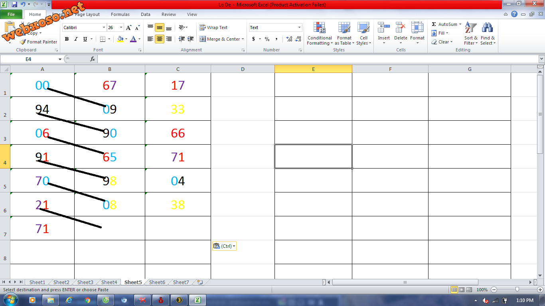Switch to Formulas tab
545x306 pixels.
coord(120,14)
